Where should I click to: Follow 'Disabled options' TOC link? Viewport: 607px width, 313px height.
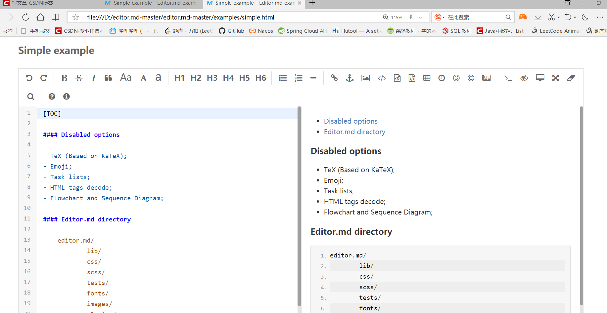pyautogui.click(x=350, y=121)
